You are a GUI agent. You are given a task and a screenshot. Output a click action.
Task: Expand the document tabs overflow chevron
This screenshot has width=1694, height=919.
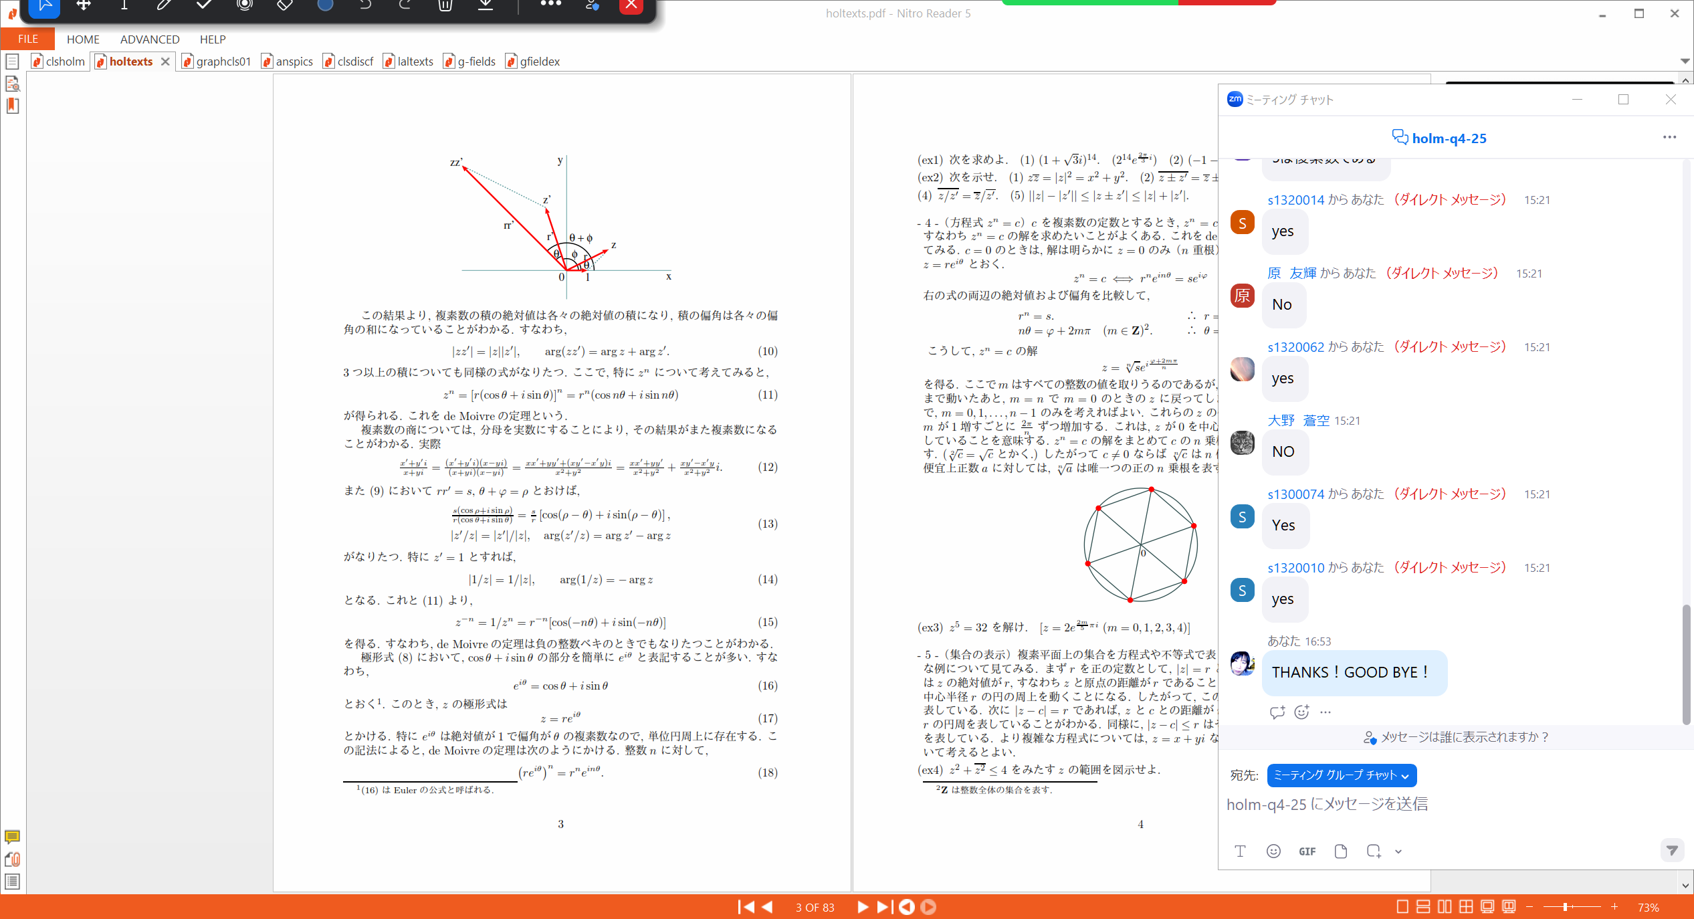click(1685, 61)
